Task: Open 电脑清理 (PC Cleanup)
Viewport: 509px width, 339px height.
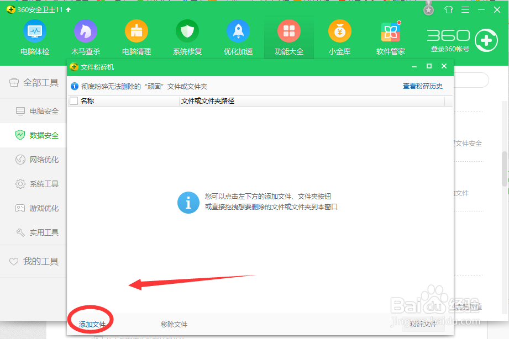Action: pyautogui.click(x=136, y=37)
